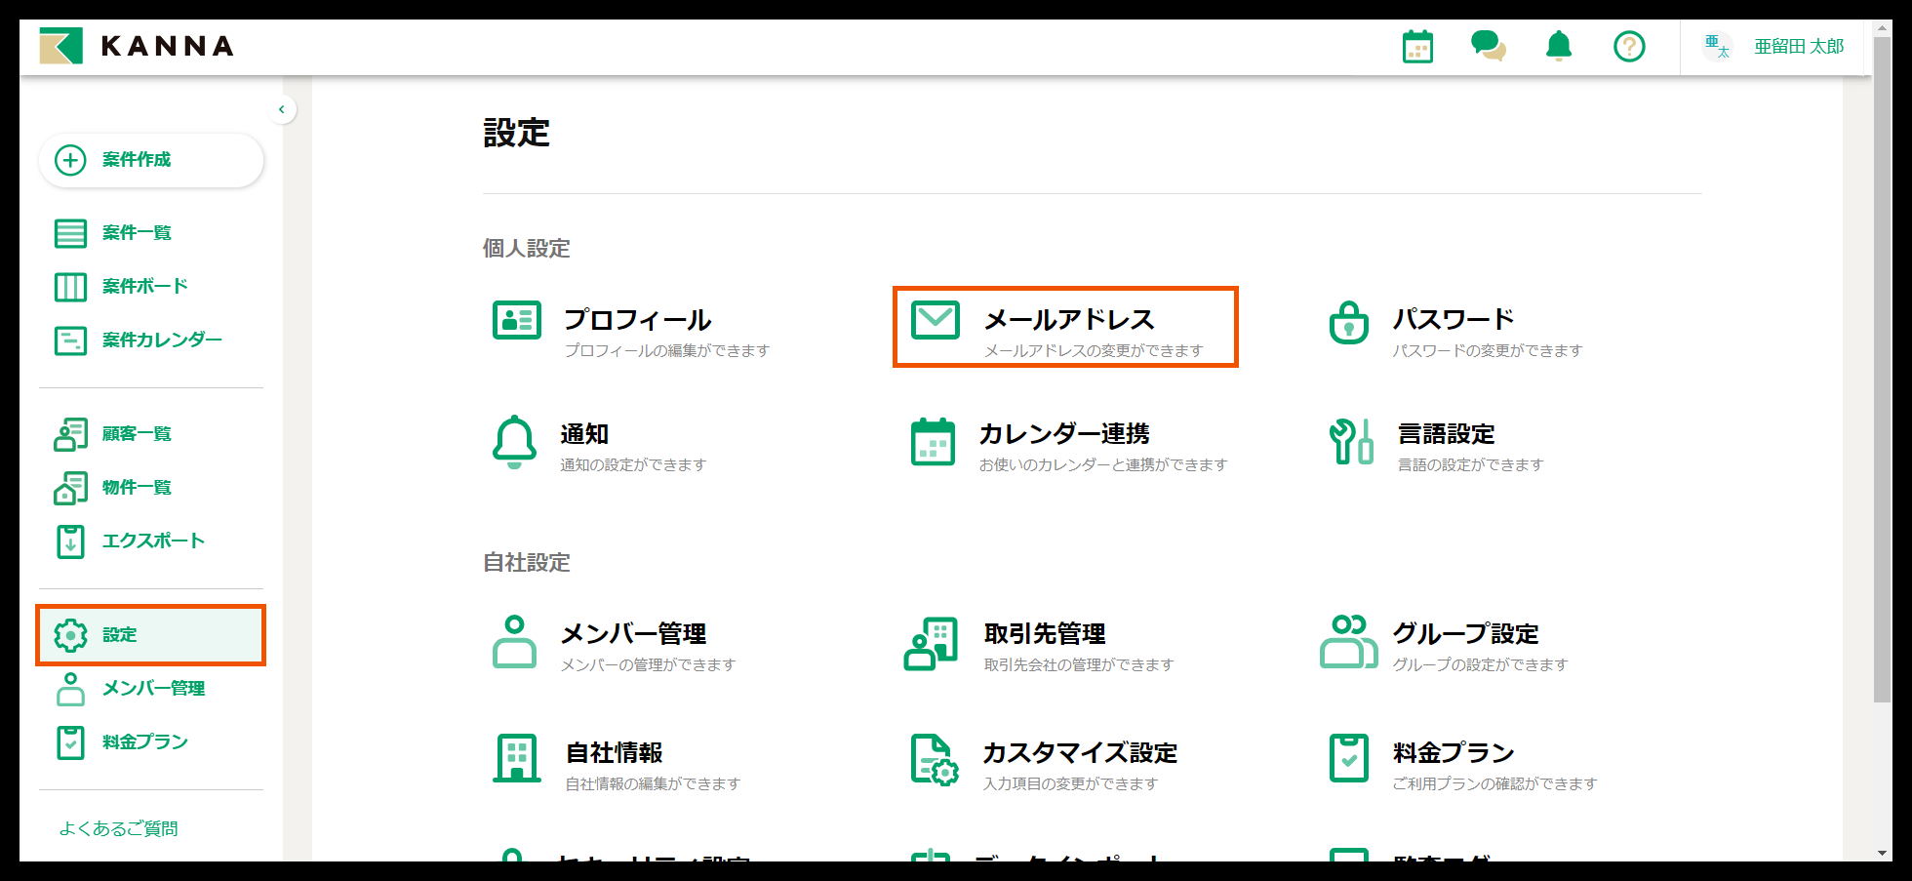
Task: Open the 亜留田太郎 account menu
Action: [1798, 46]
